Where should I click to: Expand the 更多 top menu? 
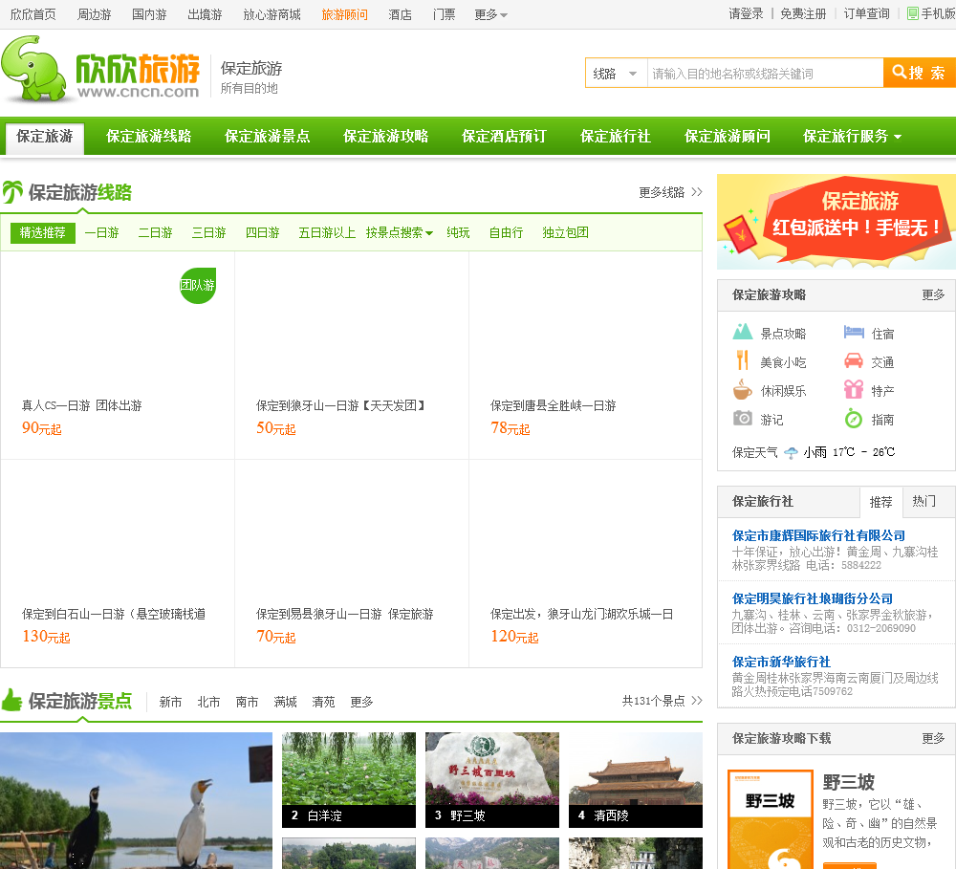click(x=490, y=14)
